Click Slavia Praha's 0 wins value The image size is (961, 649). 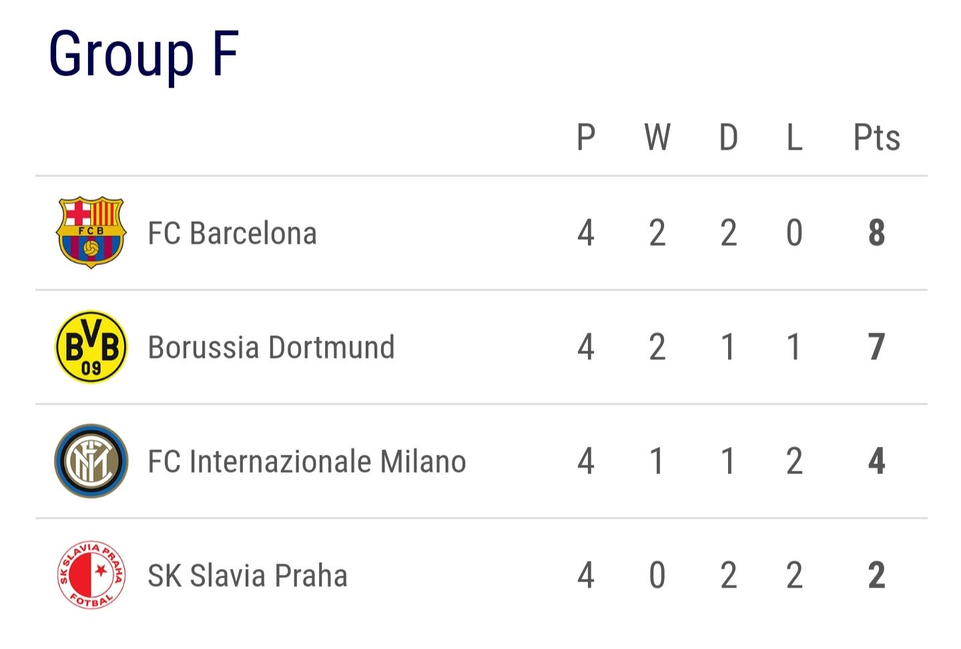coord(657,576)
